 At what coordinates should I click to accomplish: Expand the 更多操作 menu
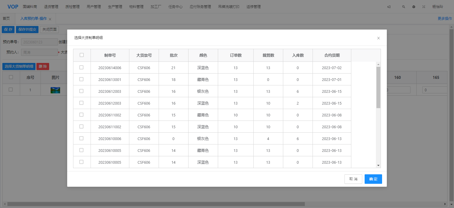(x=445, y=18)
